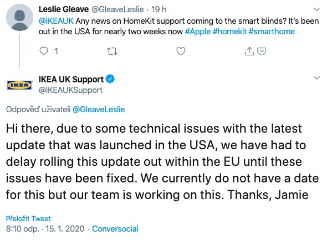The image size is (327, 241).
Task: Click the Leslie Gleave display name
Action: click(64, 9)
